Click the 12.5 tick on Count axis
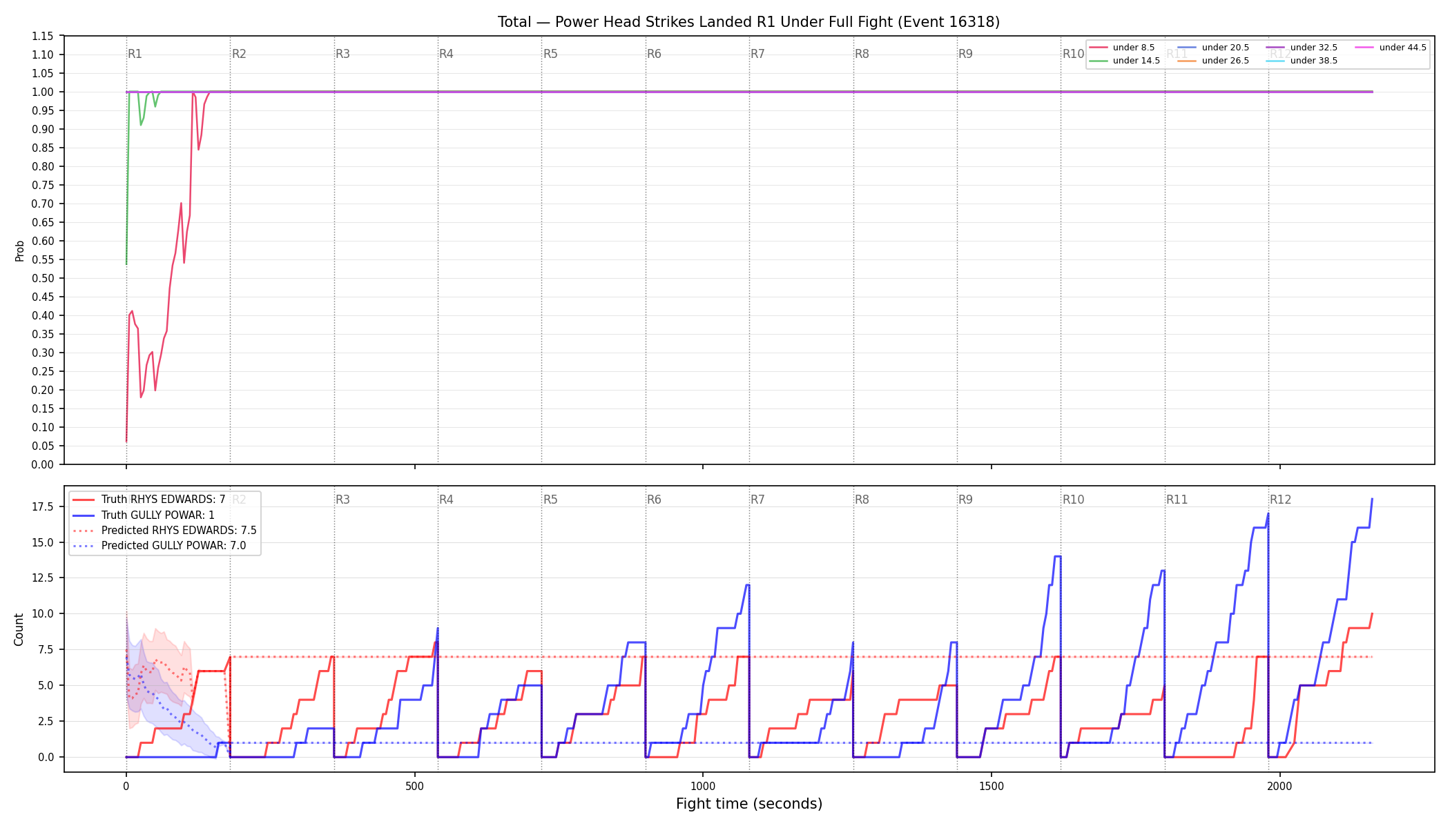 tap(43, 578)
